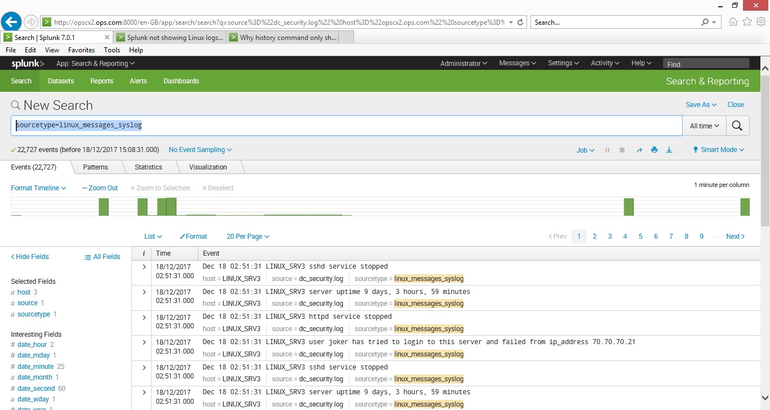
Task: Expand the first sshd service stopped event
Action: pos(144,267)
